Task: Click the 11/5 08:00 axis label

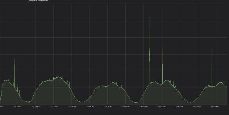Action: click(x=36, y=107)
